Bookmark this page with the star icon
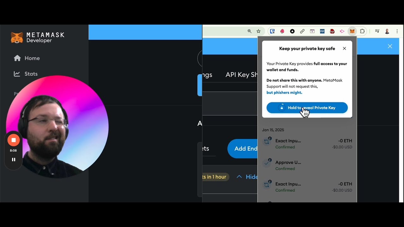 coord(258,31)
